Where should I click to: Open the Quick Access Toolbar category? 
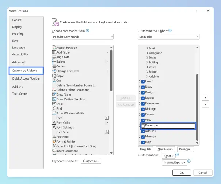tap(26, 78)
